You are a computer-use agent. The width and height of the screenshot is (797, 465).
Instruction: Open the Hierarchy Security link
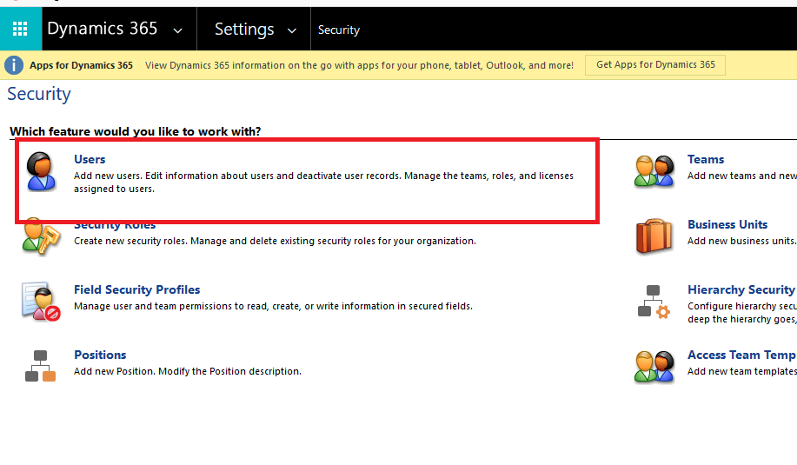click(741, 289)
